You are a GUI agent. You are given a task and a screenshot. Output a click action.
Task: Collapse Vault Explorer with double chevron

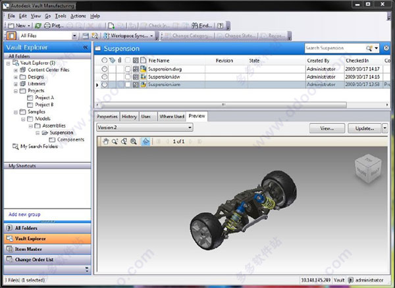pyautogui.click(x=86, y=47)
